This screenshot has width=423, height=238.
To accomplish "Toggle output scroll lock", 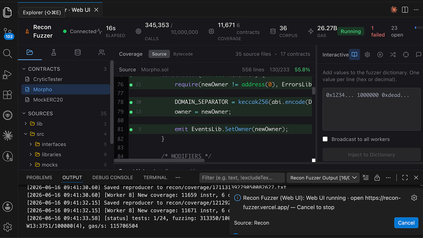I will pos(377,177).
